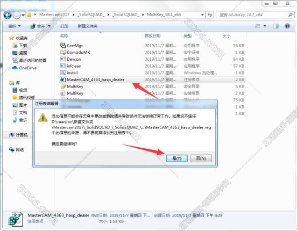Decline registry import with 否(N)
The width and height of the screenshot is (298, 231).
tap(201, 158)
